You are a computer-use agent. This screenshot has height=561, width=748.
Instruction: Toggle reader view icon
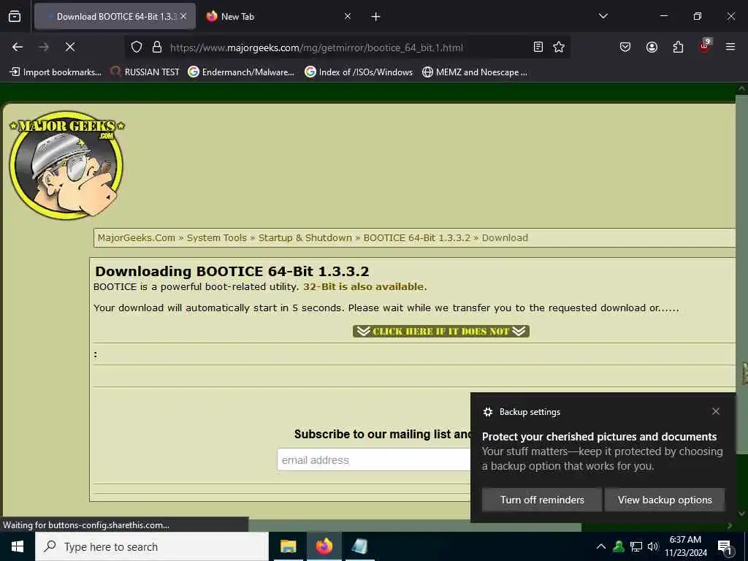(538, 47)
